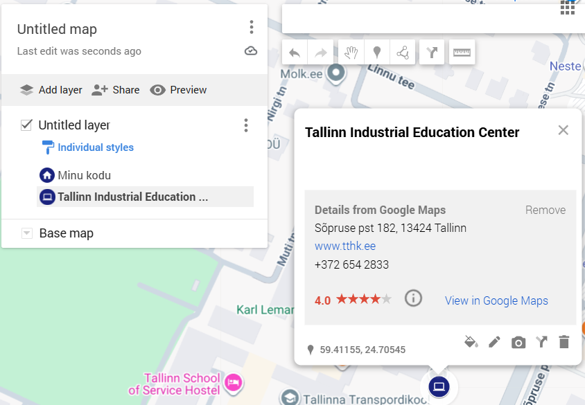Activate the measure distances ruler tool
This screenshot has height=405, width=585.
click(x=462, y=53)
